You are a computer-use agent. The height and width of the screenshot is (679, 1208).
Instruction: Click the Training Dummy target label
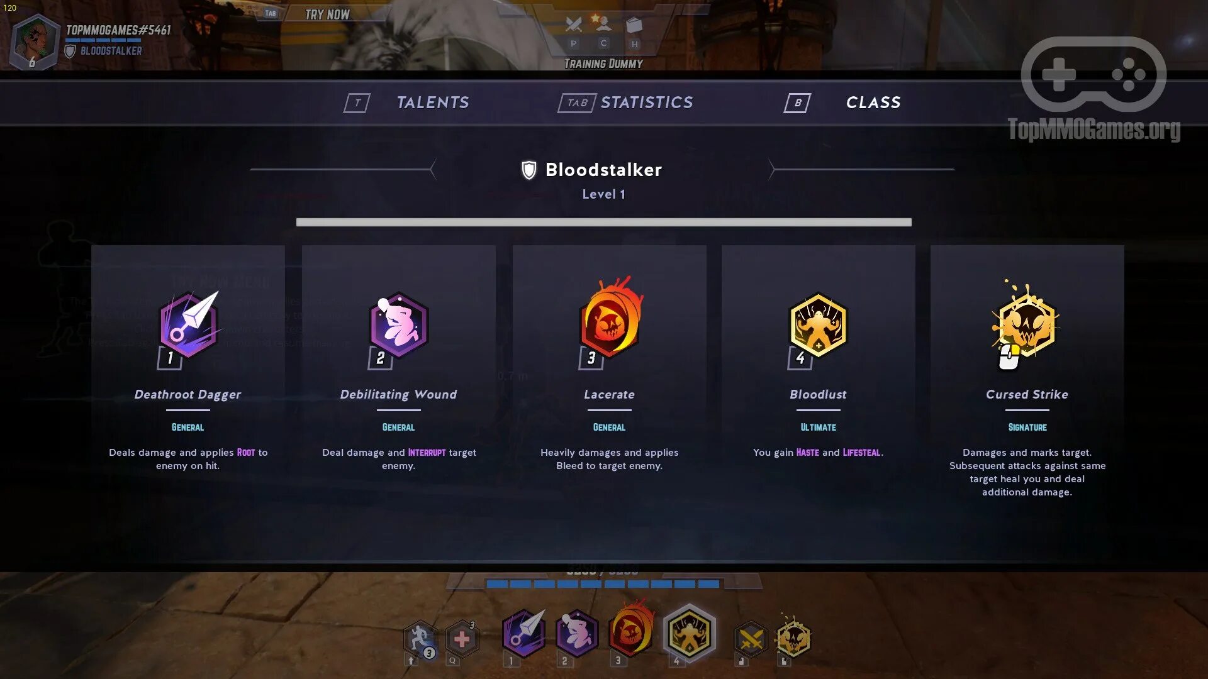pyautogui.click(x=604, y=63)
